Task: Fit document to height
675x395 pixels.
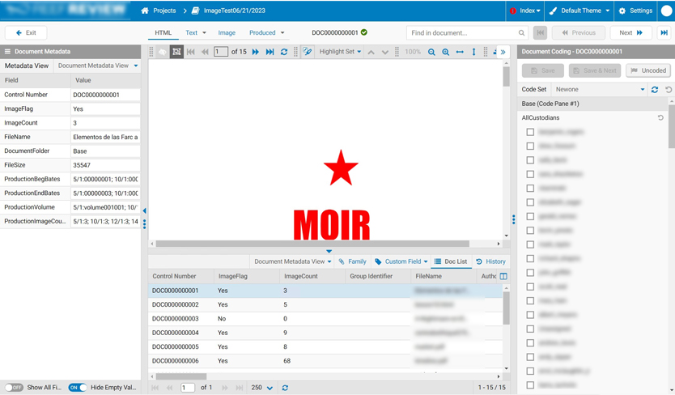Action: tap(474, 52)
